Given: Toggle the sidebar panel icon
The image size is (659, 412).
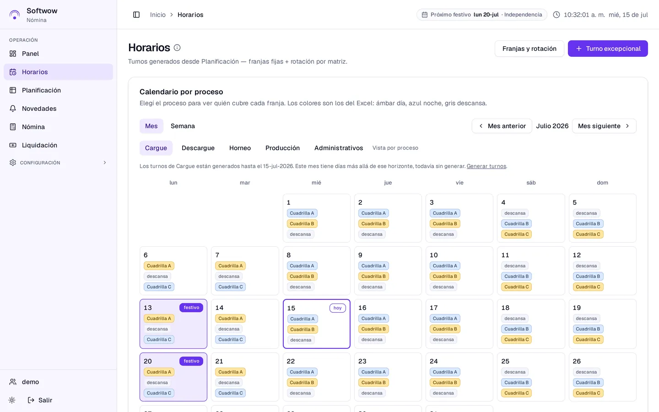Looking at the screenshot, I should 136,15.
